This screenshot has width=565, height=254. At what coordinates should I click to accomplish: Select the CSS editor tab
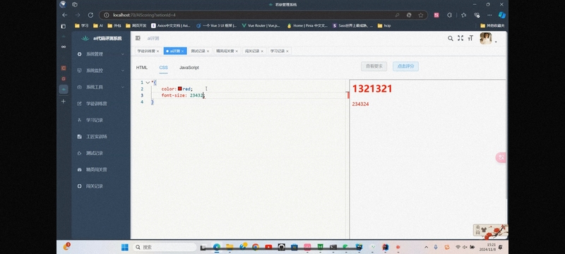164,67
